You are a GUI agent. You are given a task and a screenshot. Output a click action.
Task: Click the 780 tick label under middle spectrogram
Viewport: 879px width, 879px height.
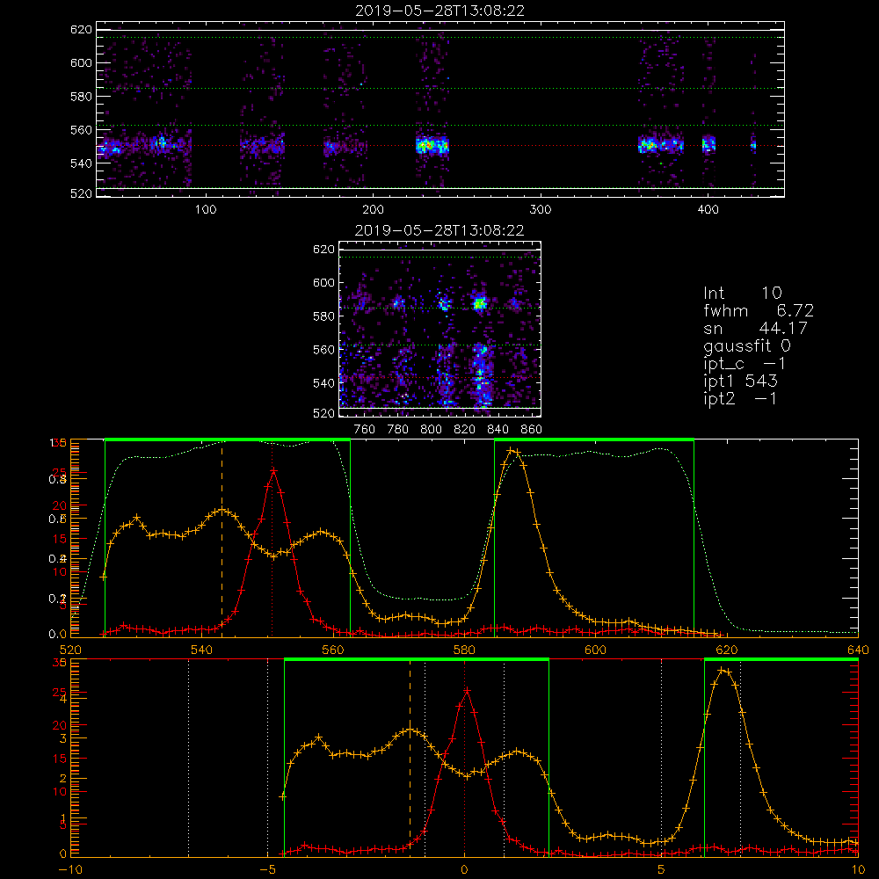398,430
